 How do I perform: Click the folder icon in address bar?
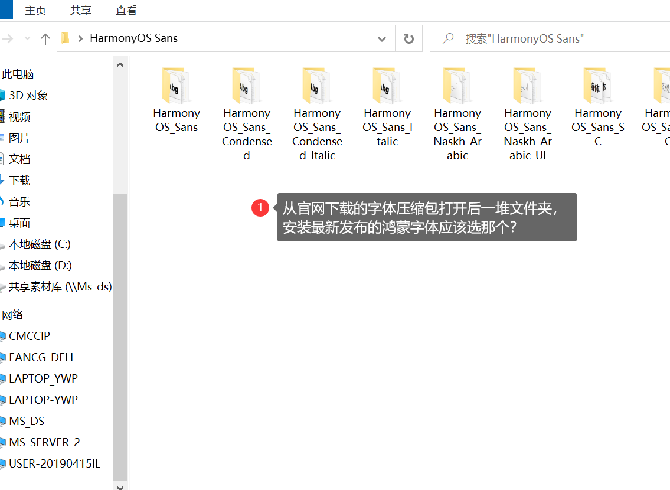click(65, 38)
